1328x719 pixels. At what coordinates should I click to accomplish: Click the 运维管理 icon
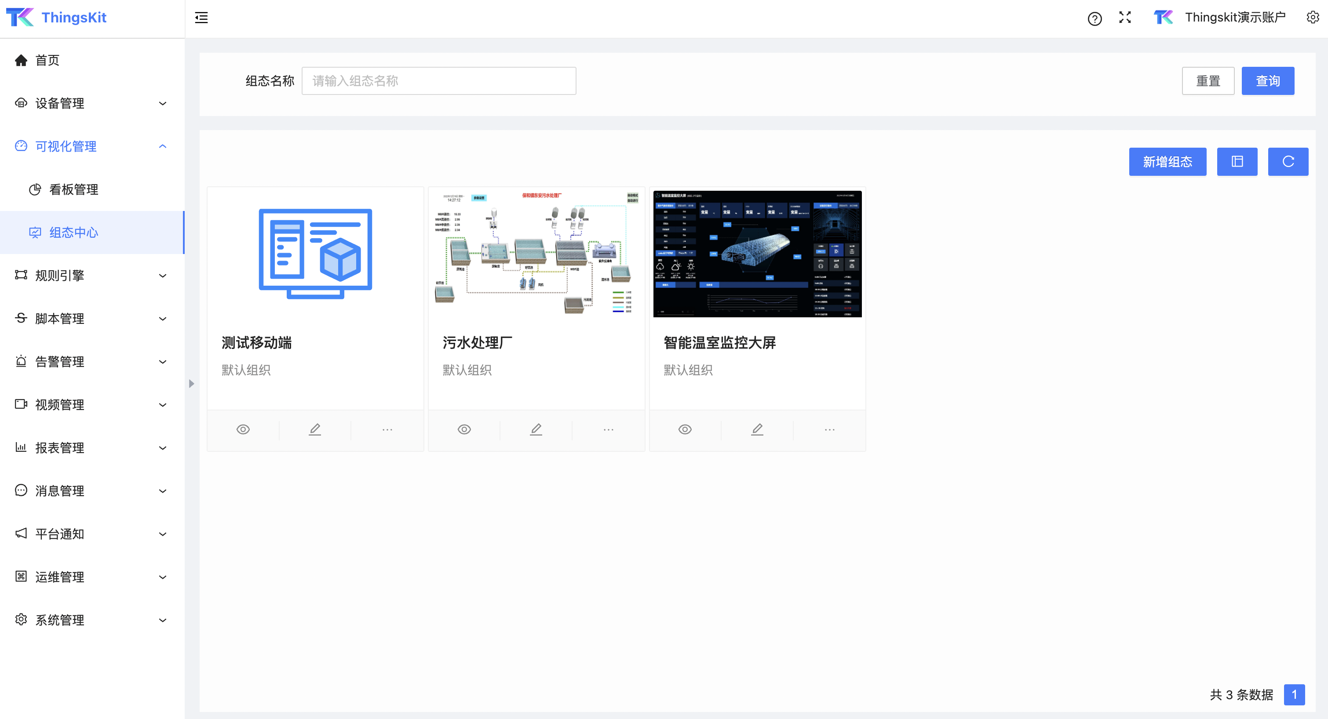(x=21, y=576)
